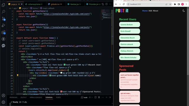Viewport: 189px width, 106px height.
Task: Maximize the panel with the up chevron
Action: tap(106, 97)
